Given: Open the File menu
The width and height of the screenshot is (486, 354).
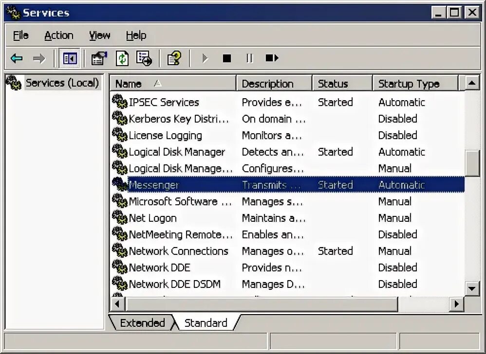Looking at the screenshot, I should [21, 35].
